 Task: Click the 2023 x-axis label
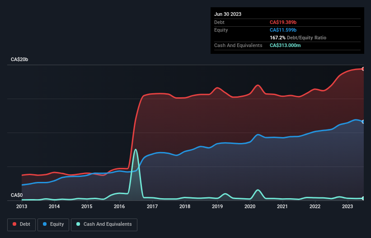[x=348, y=206]
